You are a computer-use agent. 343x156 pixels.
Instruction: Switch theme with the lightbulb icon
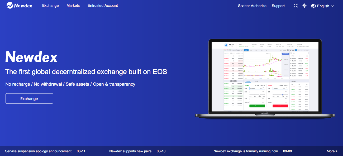click(x=304, y=6)
